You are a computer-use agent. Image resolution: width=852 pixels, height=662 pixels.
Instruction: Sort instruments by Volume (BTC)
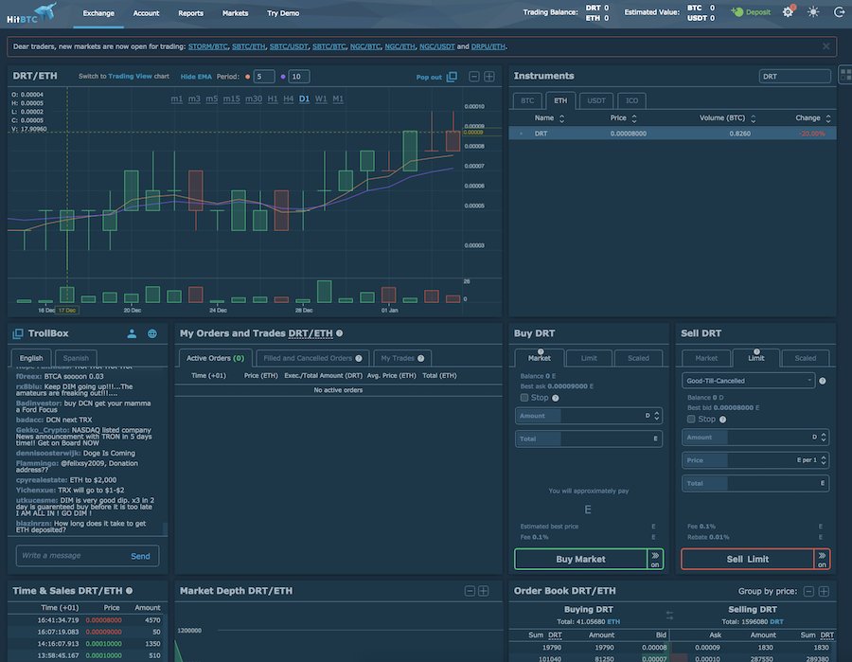coord(728,118)
